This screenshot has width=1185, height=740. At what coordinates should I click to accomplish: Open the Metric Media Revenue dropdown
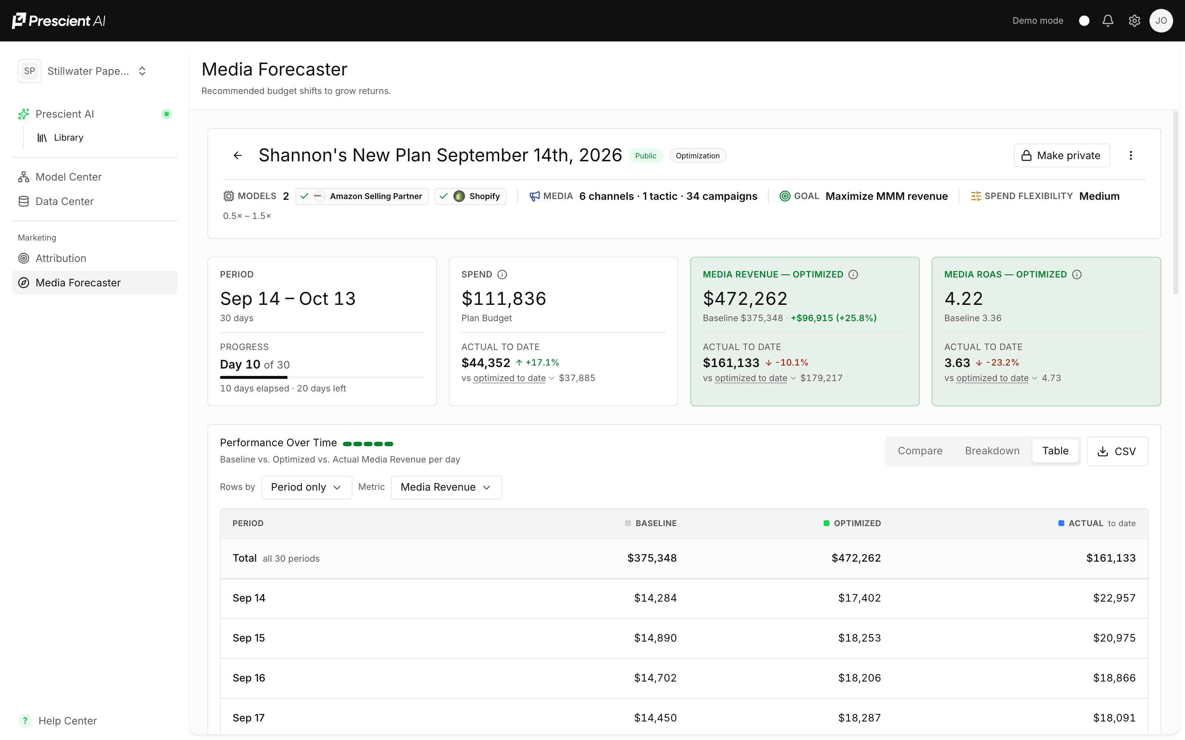click(x=446, y=487)
